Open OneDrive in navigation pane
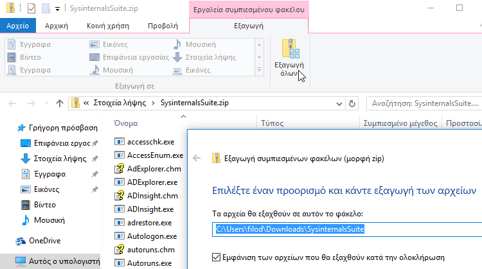 (x=38, y=241)
